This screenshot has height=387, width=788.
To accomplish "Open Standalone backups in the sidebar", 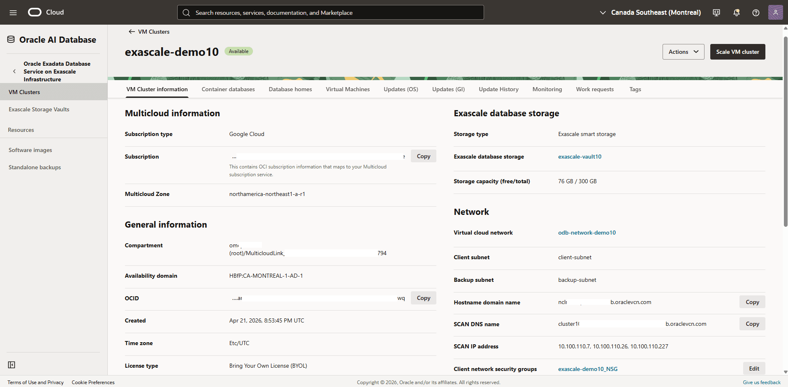I will pos(35,167).
